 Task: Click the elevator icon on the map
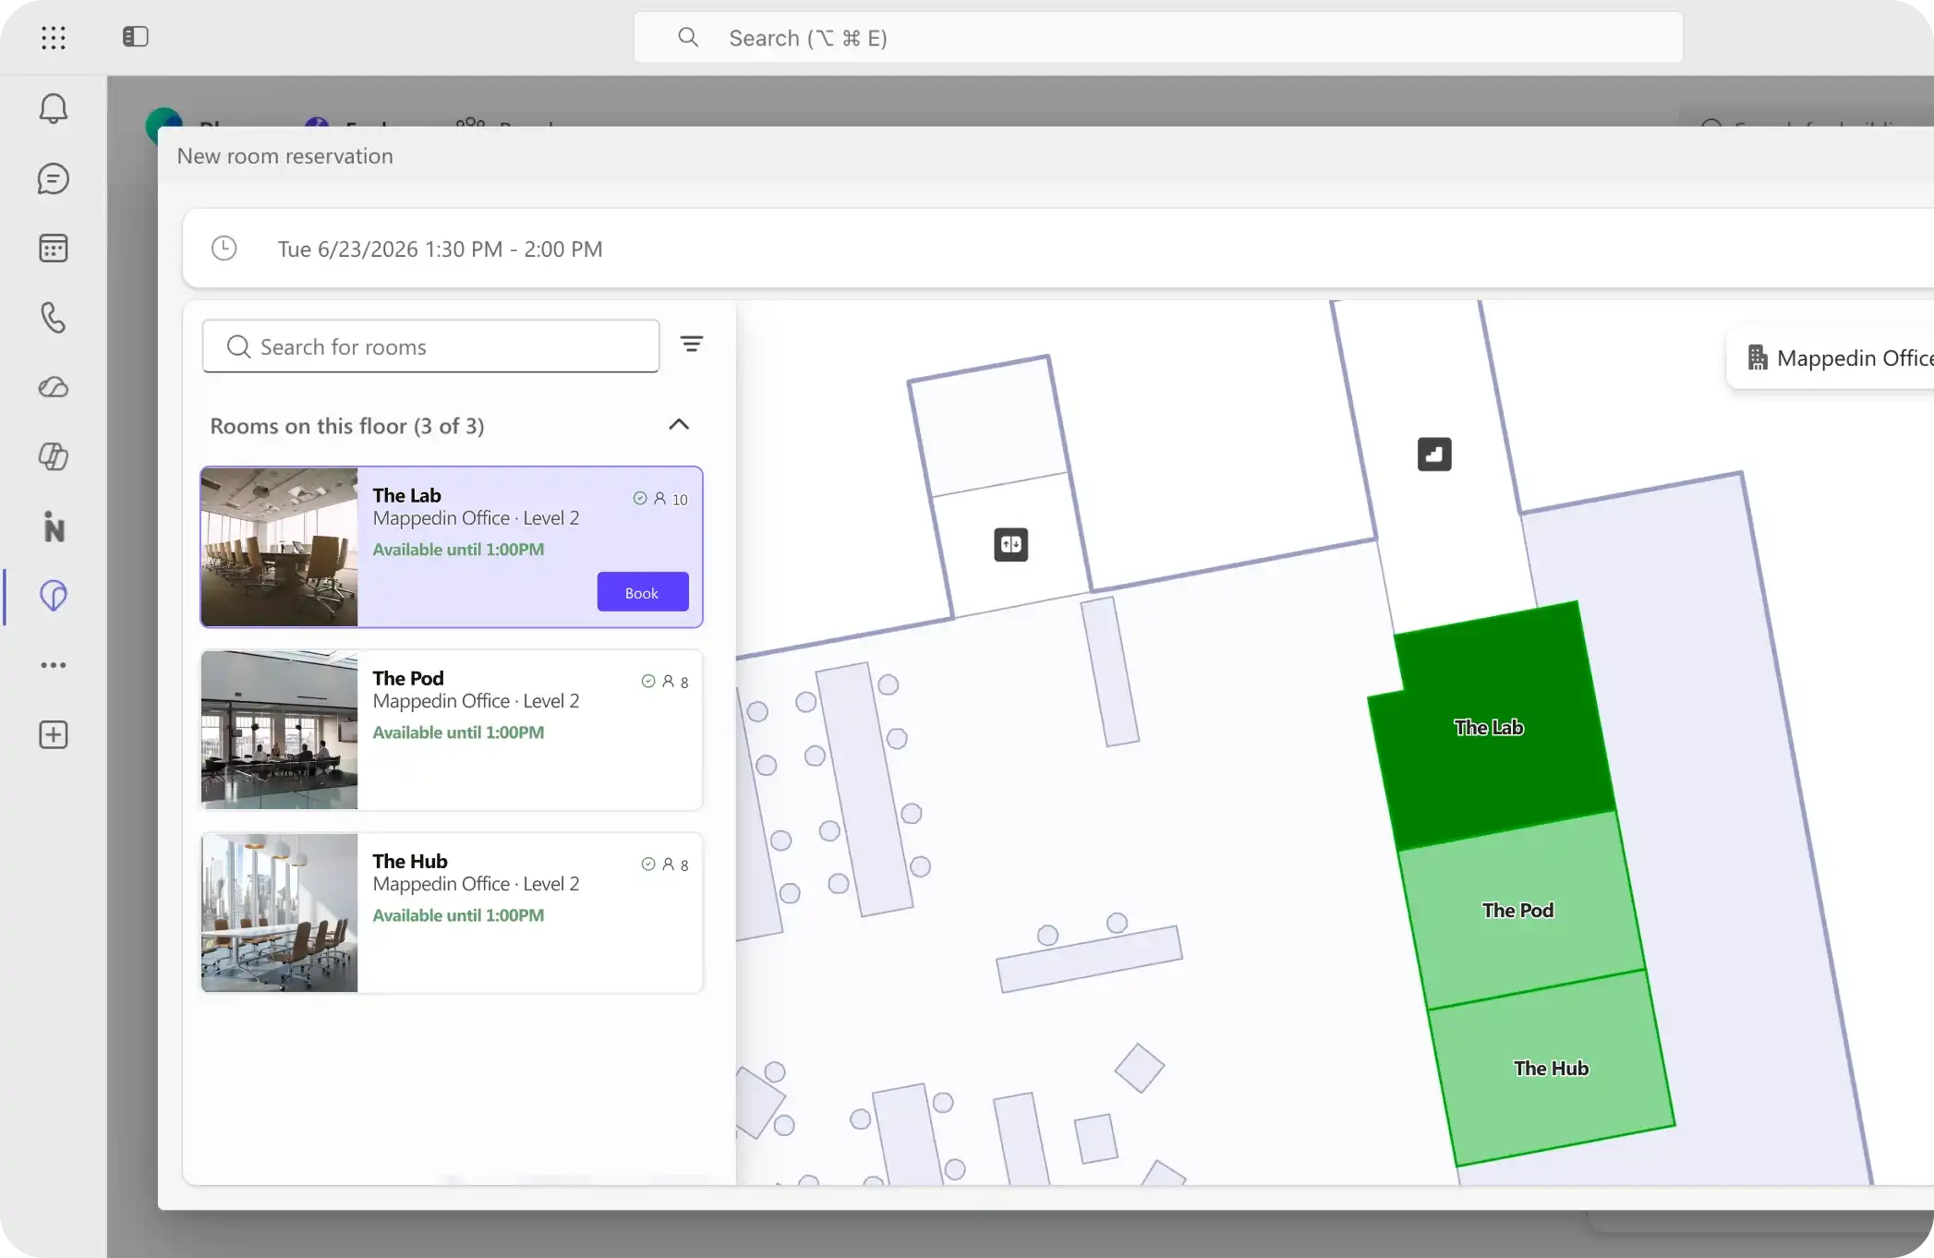(1011, 544)
